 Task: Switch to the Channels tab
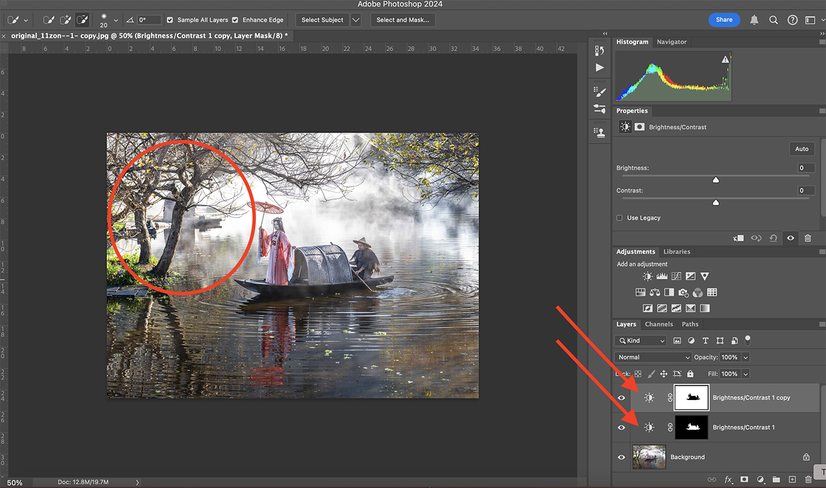pyautogui.click(x=659, y=324)
